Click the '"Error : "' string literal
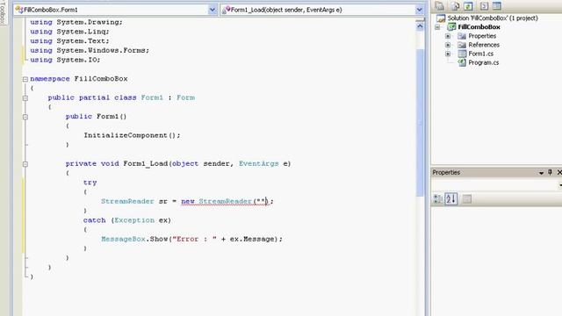 tap(195, 239)
